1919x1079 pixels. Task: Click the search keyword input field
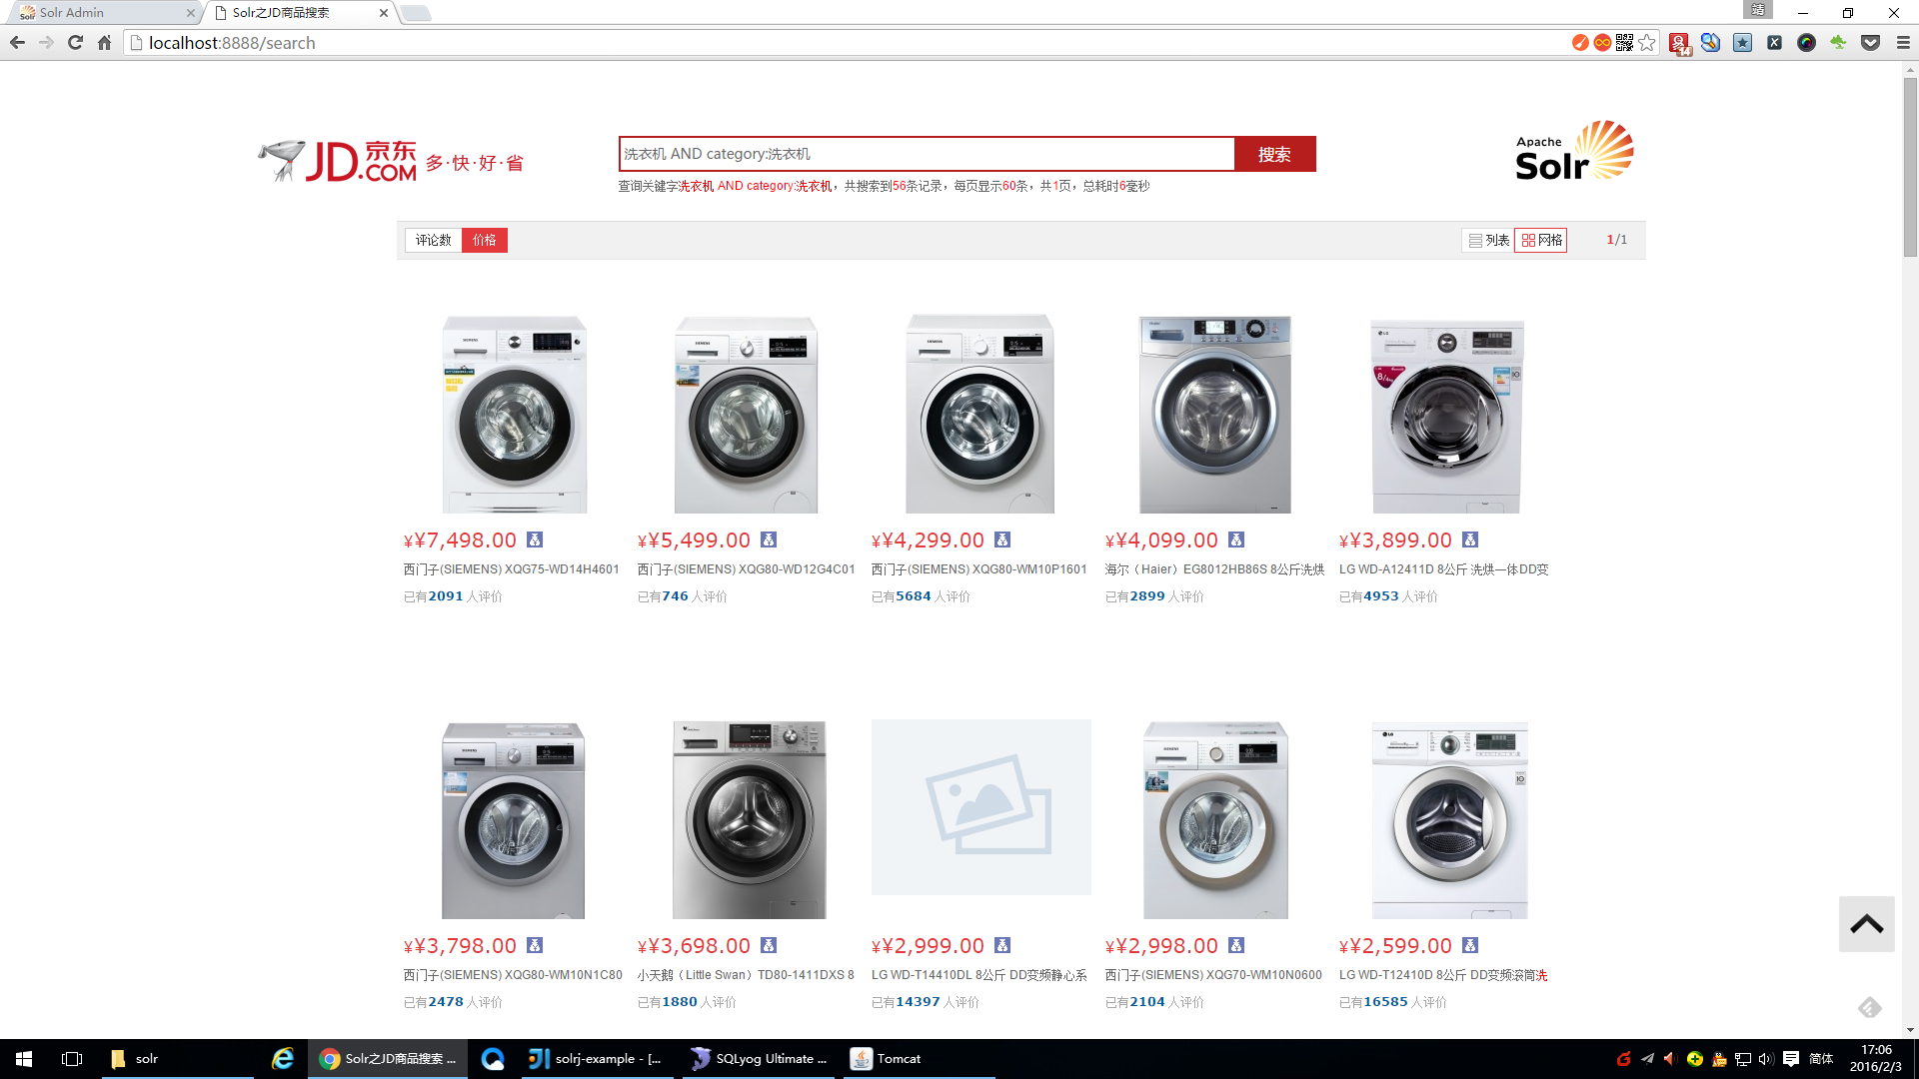point(927,154)
